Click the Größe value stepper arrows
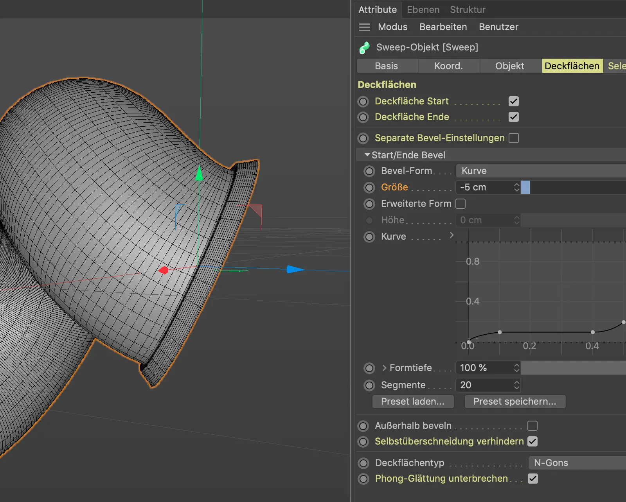The width and height of the screenshot is (626, 502). pyautogui.click(x=516, y=187)
